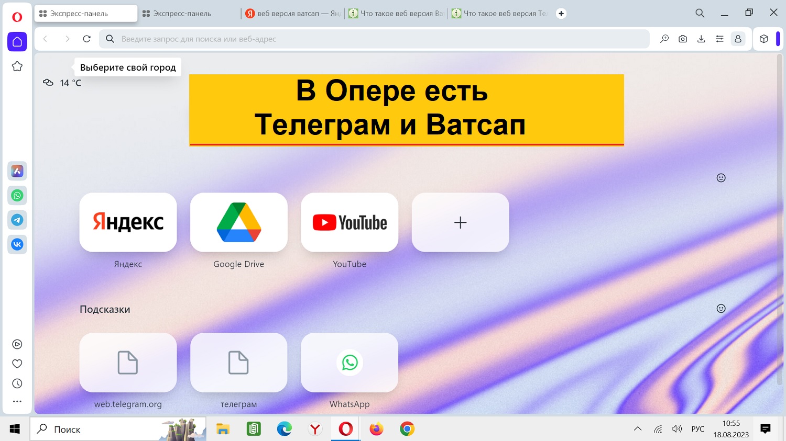
Task: Click the find-in-page magnifier icon
Action: pos(664,39)
